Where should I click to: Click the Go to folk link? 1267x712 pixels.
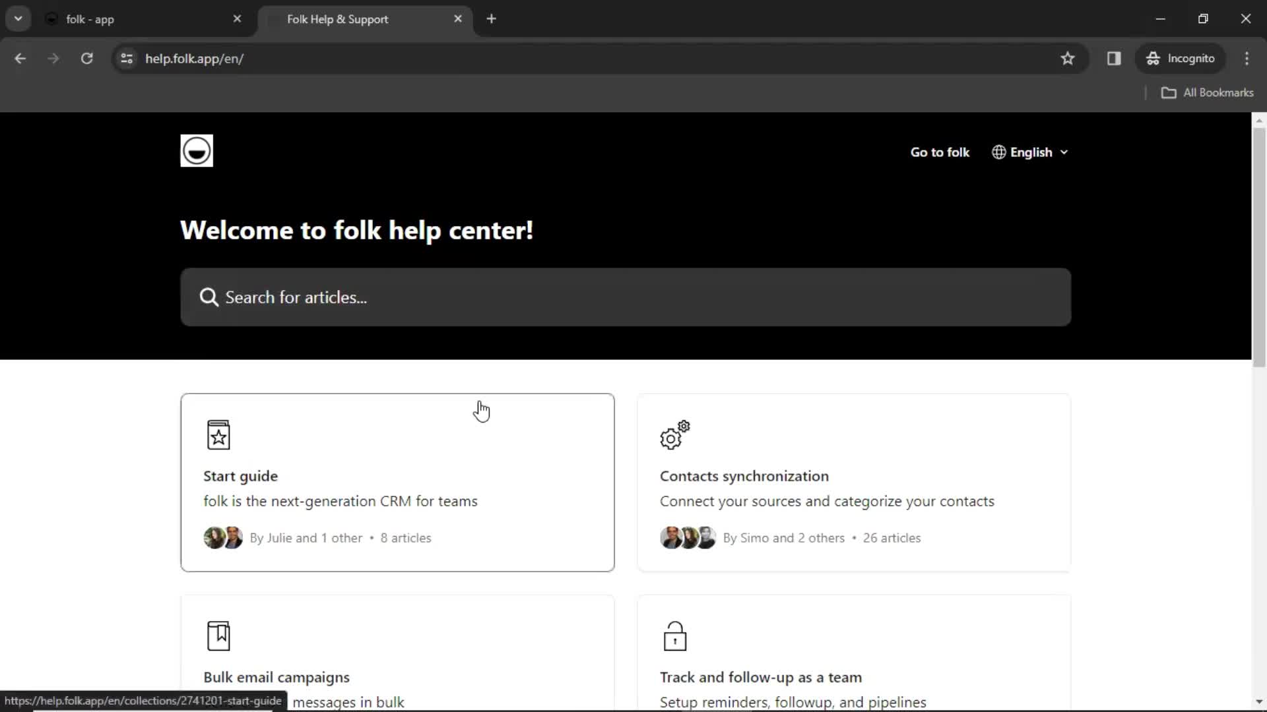[940, 152]
